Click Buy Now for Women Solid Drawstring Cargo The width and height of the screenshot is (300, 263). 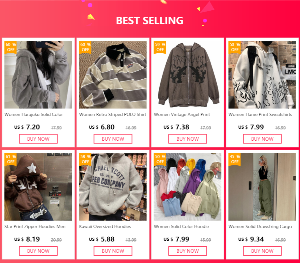[262, 251]
